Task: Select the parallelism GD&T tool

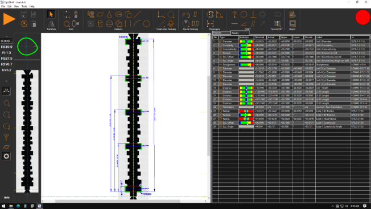Action: pyautogui.click(x=253, y=24)
